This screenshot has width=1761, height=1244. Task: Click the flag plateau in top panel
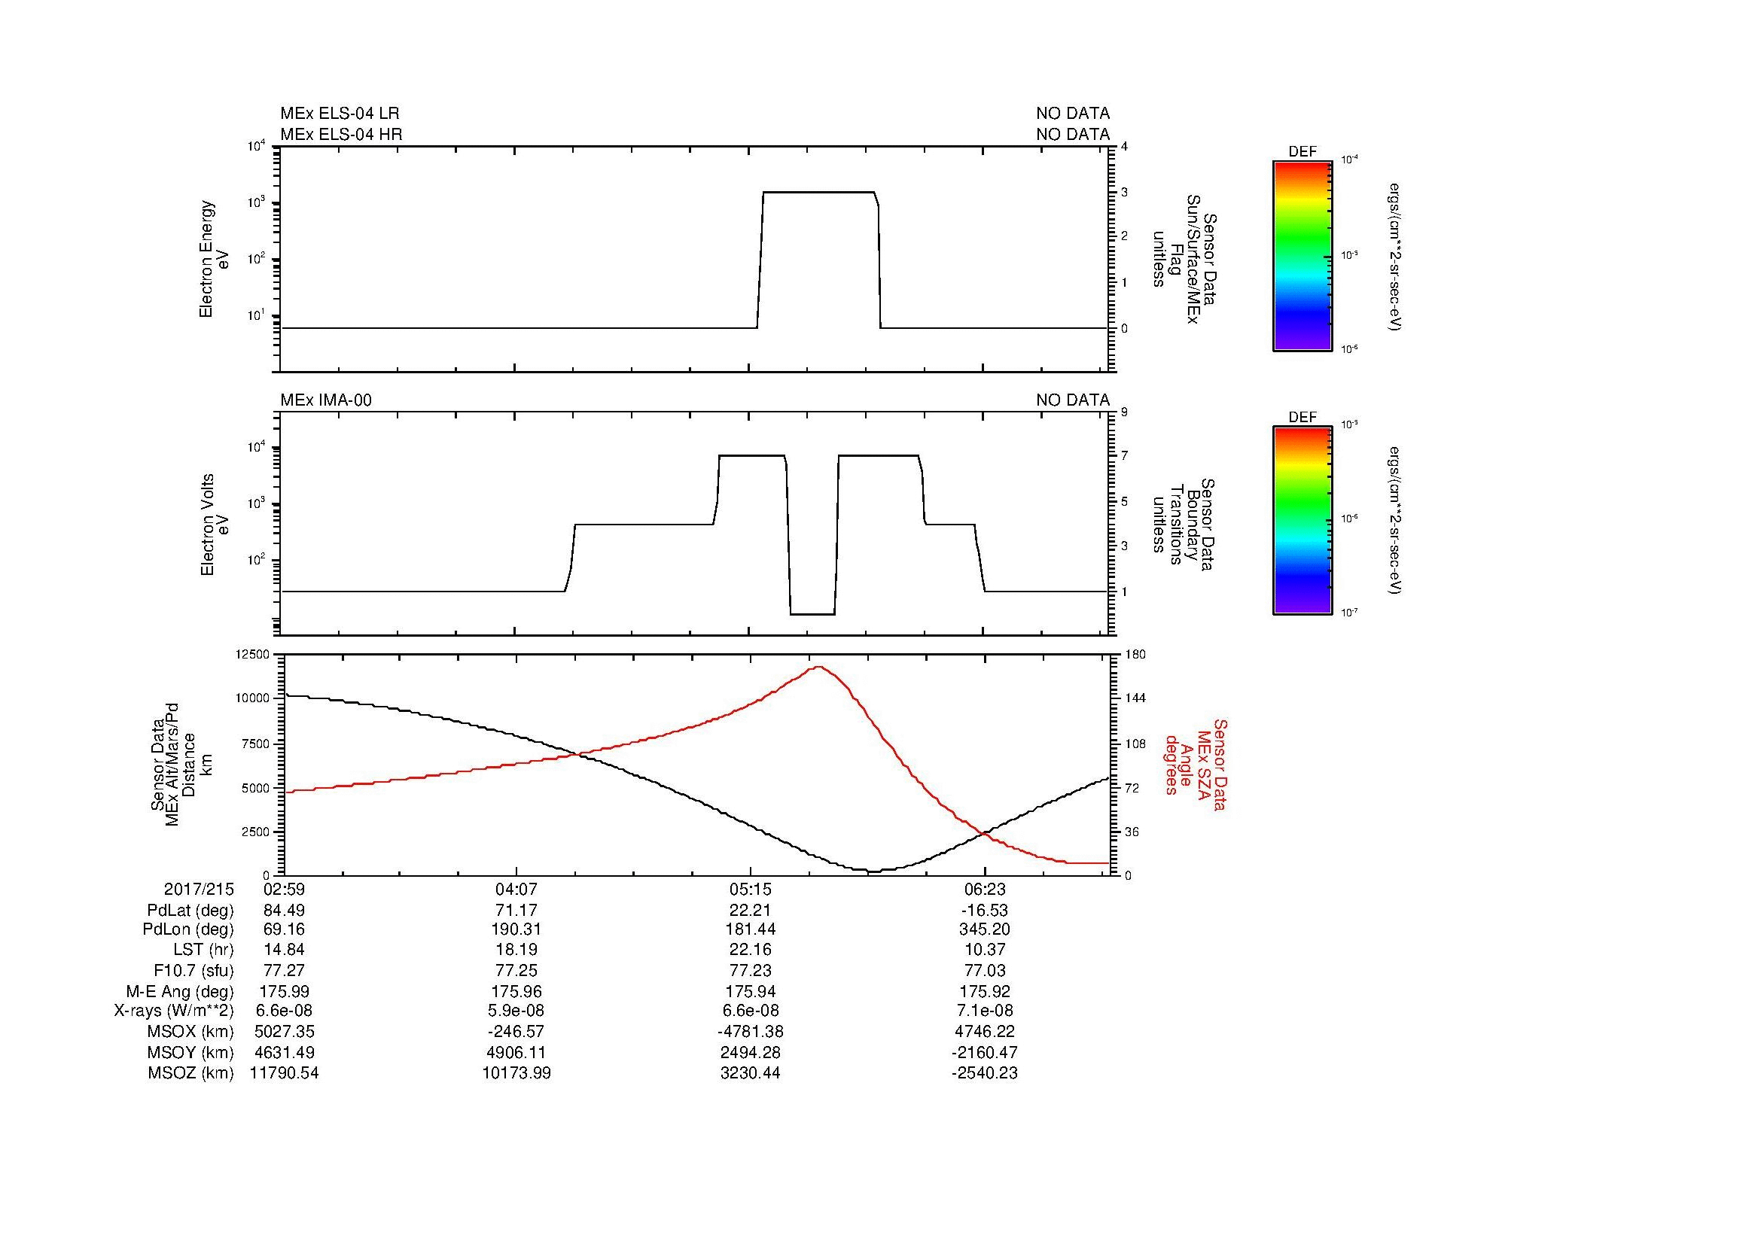coord(818,193)
